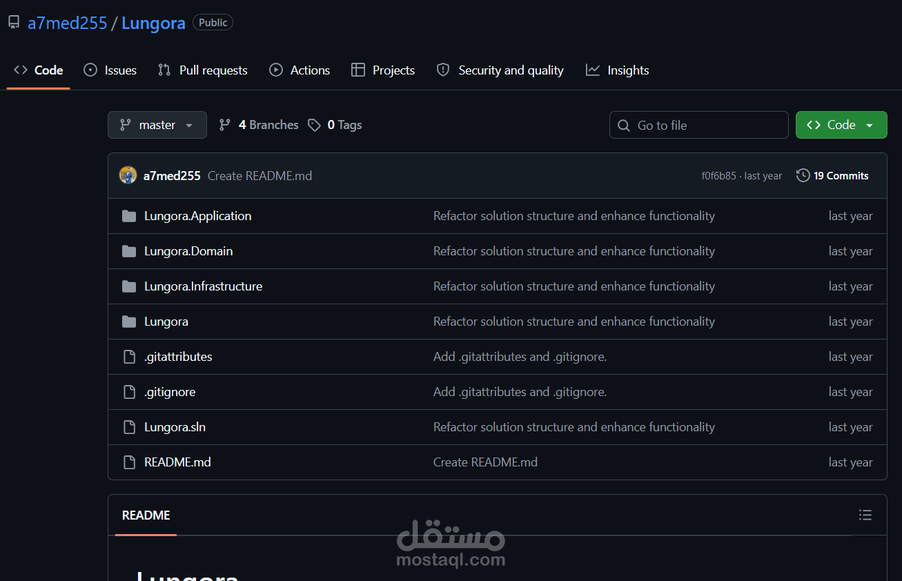
Task: Open the Lungora.Infrastructure folder
Action: [x=203, y=286]
